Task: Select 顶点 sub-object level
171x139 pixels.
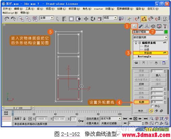Action: point(147,46)
